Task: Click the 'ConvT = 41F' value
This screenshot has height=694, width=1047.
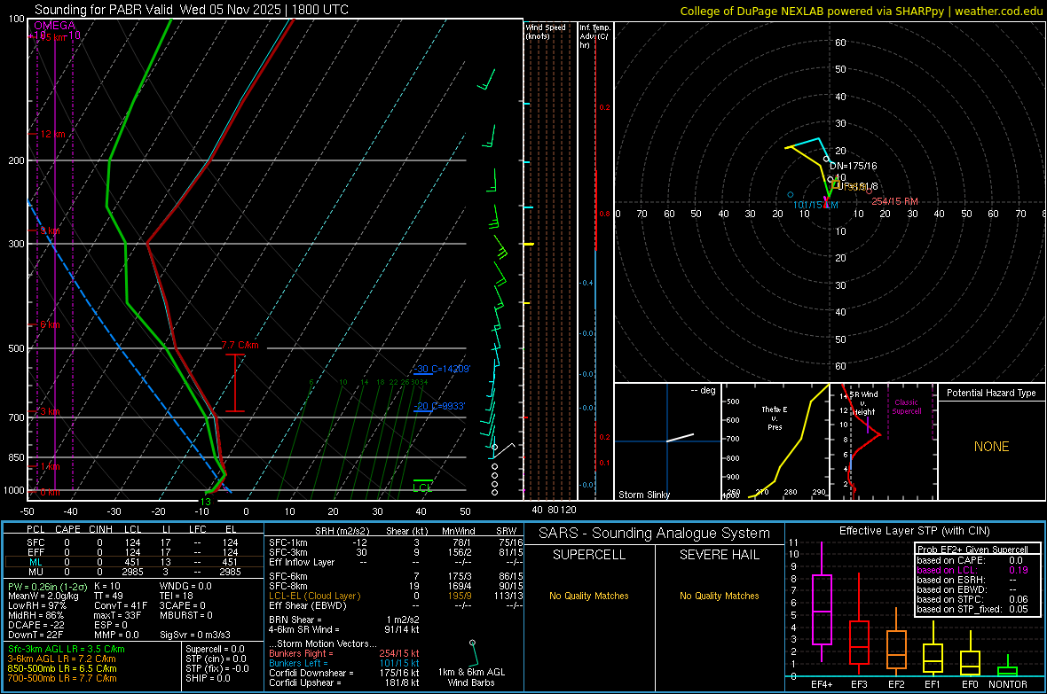Action: coord(121,605)
